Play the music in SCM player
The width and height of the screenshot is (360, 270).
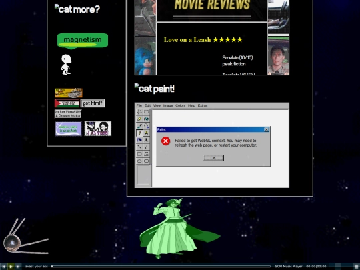click(x=11, y=266)
